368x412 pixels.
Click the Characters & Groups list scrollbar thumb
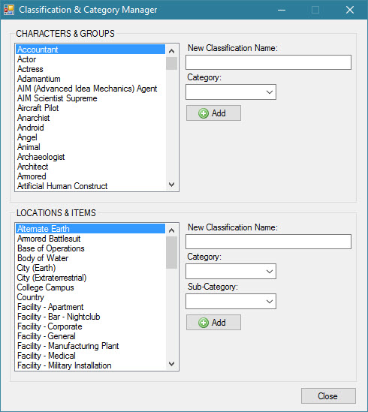click(x=171, y=63)
